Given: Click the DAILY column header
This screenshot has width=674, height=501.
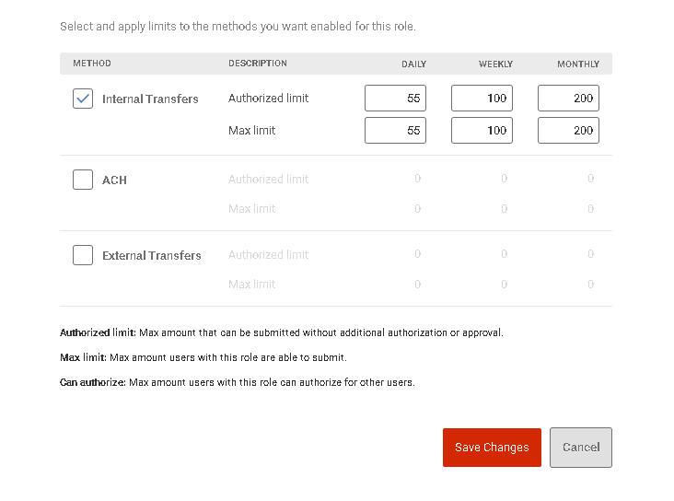Looking at the screenshot, I should click(413, 64).
